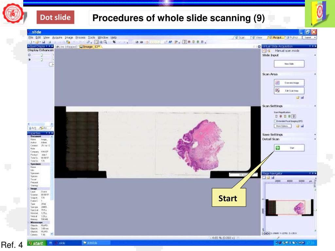Open the Image menu
Image resolution: width=335 pixels, height=251 pixels.
pos(69,37)
